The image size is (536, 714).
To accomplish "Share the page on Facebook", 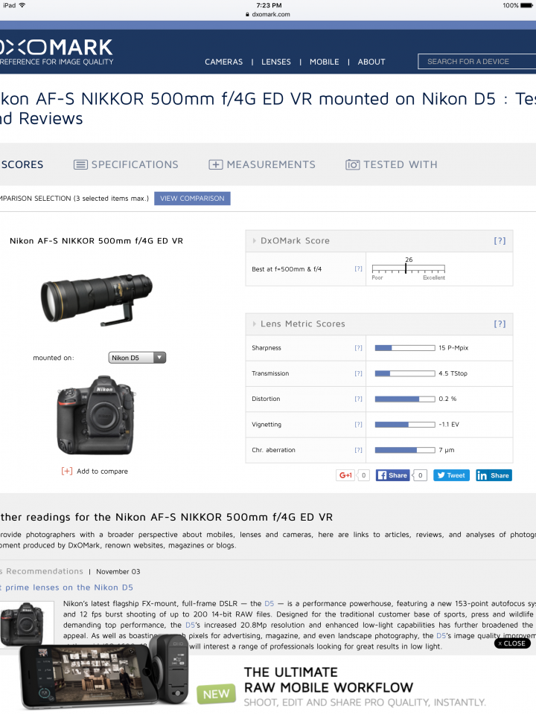I will click(392, 475).
